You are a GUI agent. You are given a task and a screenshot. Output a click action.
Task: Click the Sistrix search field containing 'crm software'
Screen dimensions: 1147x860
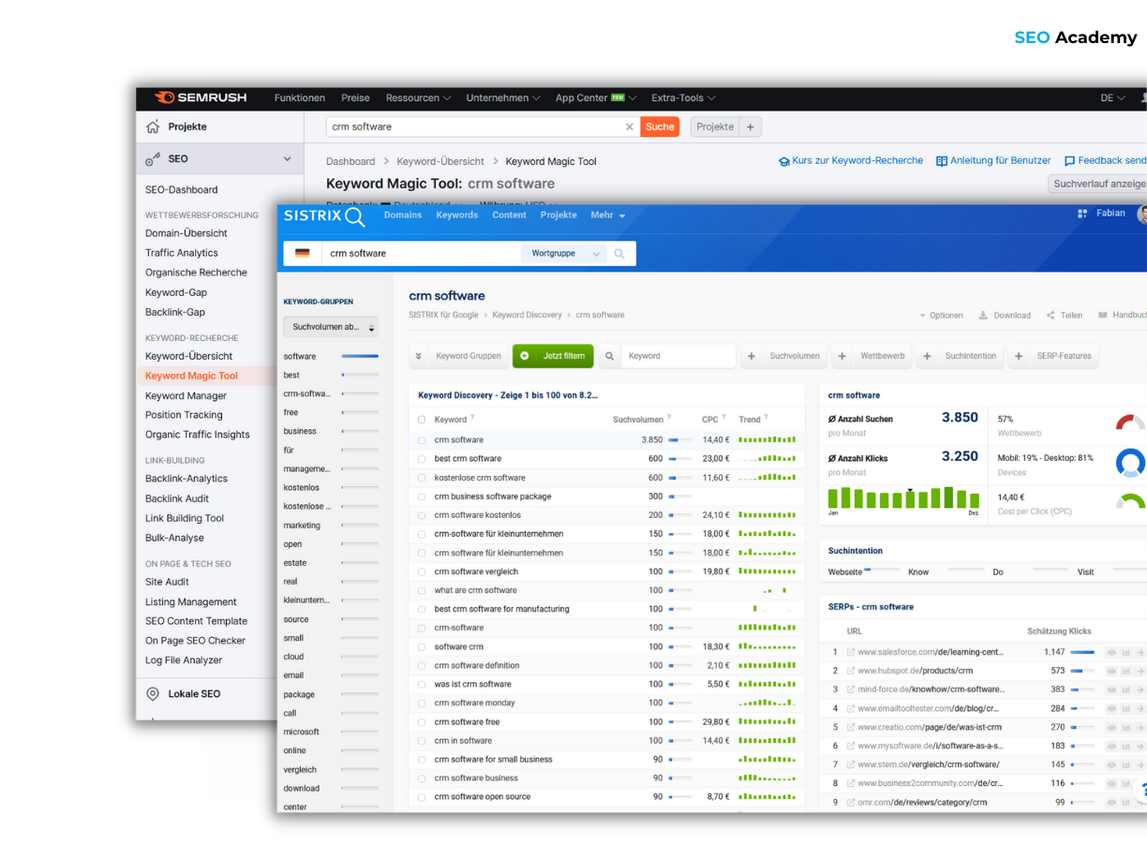tap(421, 253)
